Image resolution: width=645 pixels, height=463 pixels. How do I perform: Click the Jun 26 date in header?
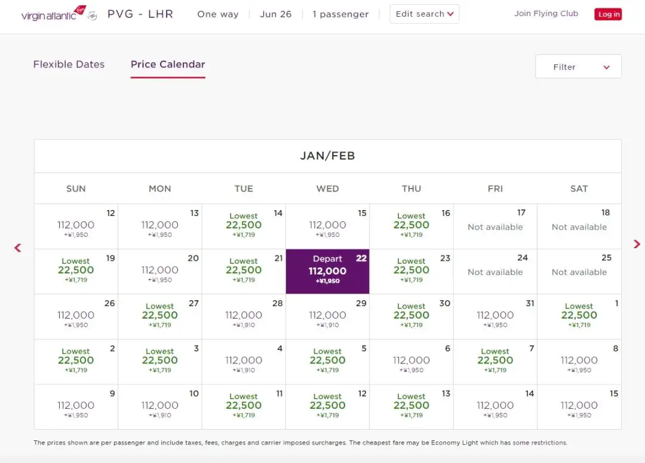[x=275, y=14]
